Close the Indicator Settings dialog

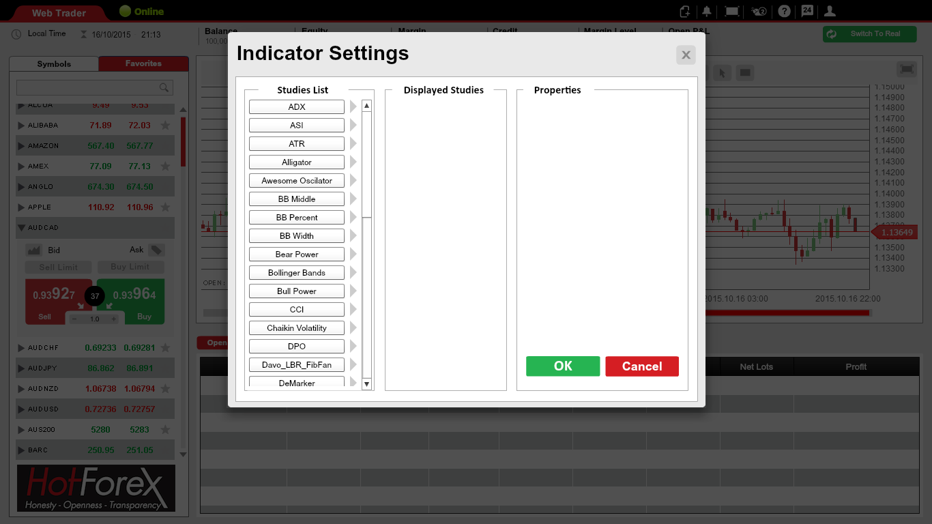pos(686,55)
